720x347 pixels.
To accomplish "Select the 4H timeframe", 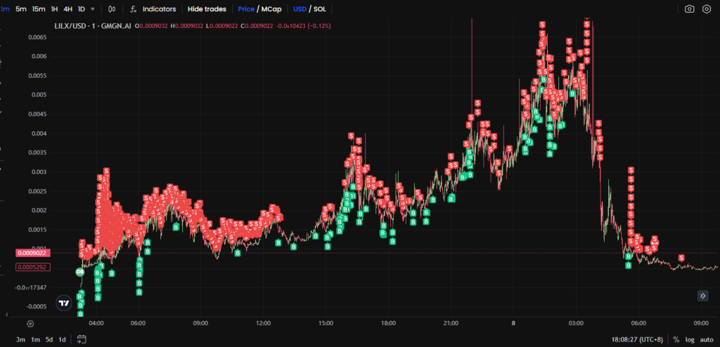I will [67, 9].
